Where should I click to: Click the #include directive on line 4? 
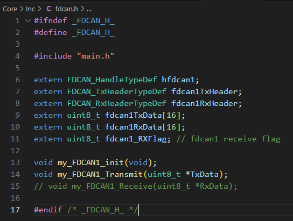tap(53, 56)
